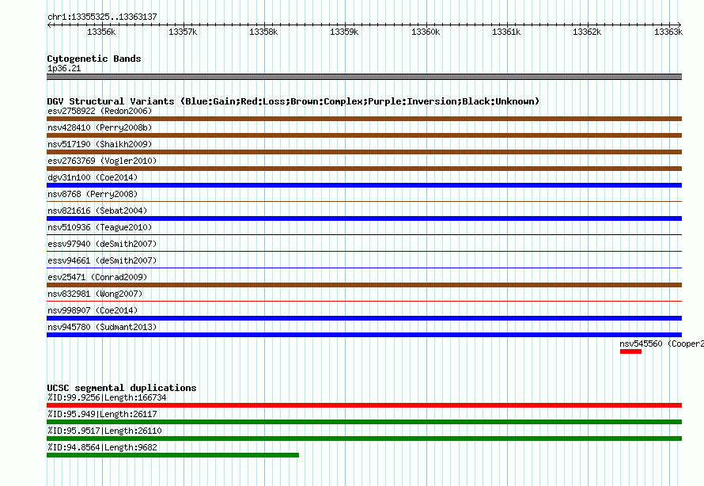The width and height of the screenshot is (704, 486).
Task: Click the red segmental duplication bar
Action: [x=364, y=405]
